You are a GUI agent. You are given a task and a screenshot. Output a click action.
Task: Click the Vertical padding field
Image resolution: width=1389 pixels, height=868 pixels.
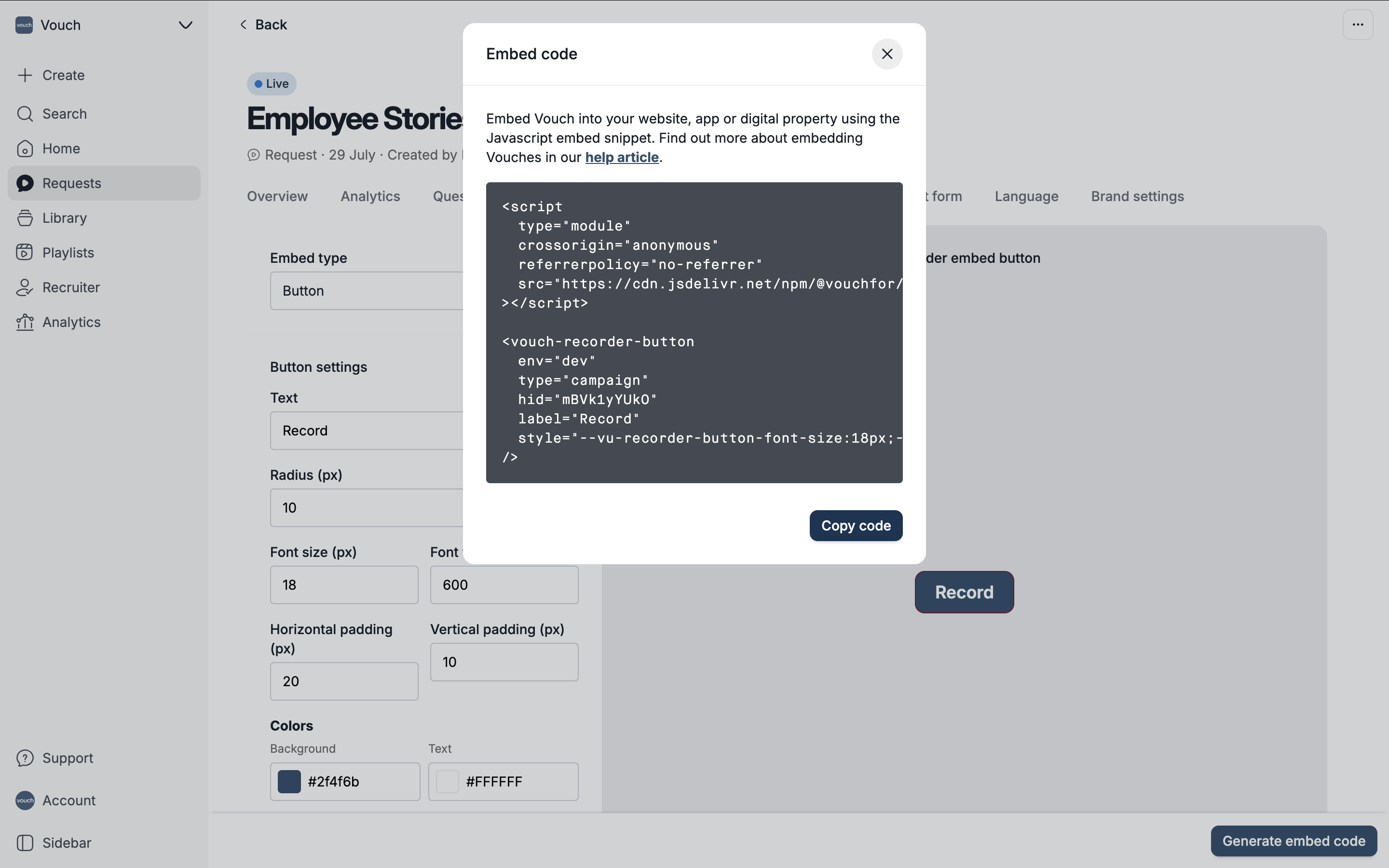pos(504,662)
